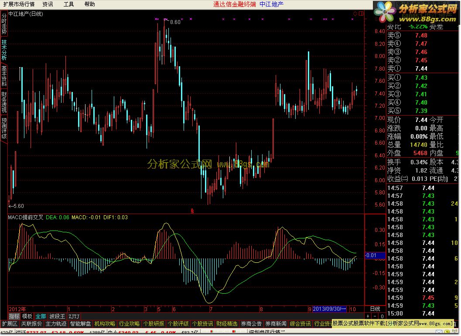Open the 扩展区 bottom tab
This screenshot has height=336, width=461.
click(x=10, y=324)
